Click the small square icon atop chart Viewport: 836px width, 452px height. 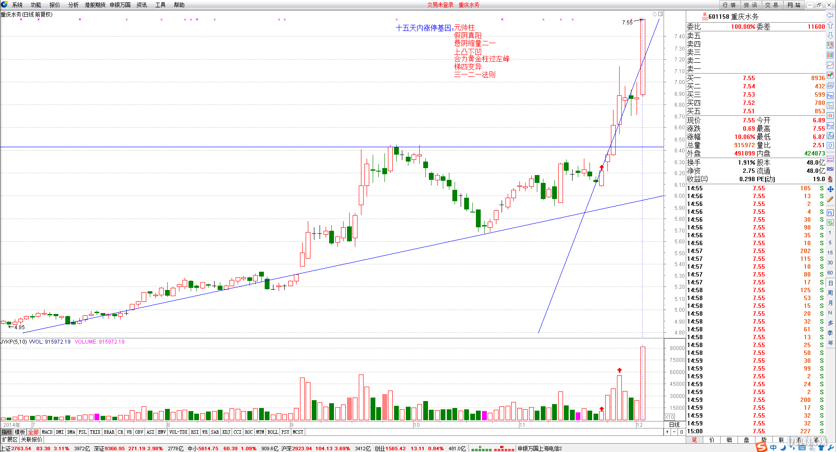point(661,14)
